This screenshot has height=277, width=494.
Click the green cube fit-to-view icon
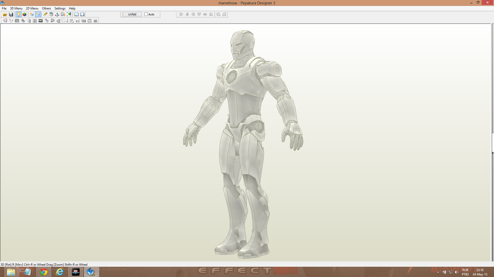(69, 14)
